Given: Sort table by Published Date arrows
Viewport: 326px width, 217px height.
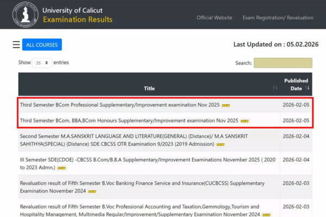Looking at the screenshot, I should [308, 88].
